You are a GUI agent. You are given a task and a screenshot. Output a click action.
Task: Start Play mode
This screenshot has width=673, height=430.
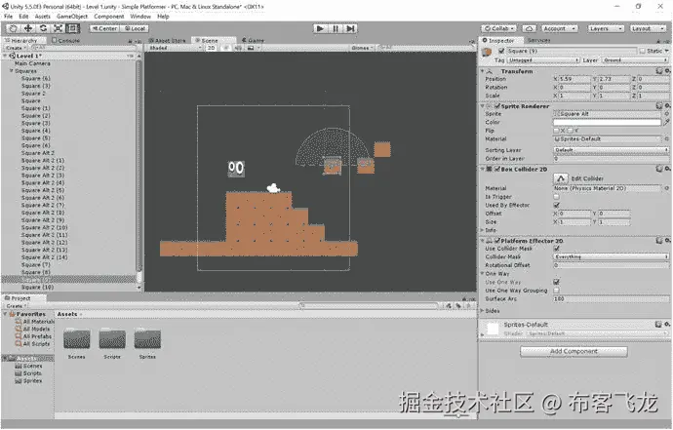[320, 28]
